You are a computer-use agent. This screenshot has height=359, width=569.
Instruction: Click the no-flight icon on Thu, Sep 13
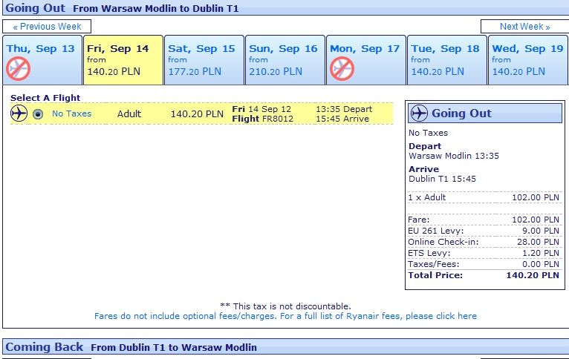pos(18,68)
